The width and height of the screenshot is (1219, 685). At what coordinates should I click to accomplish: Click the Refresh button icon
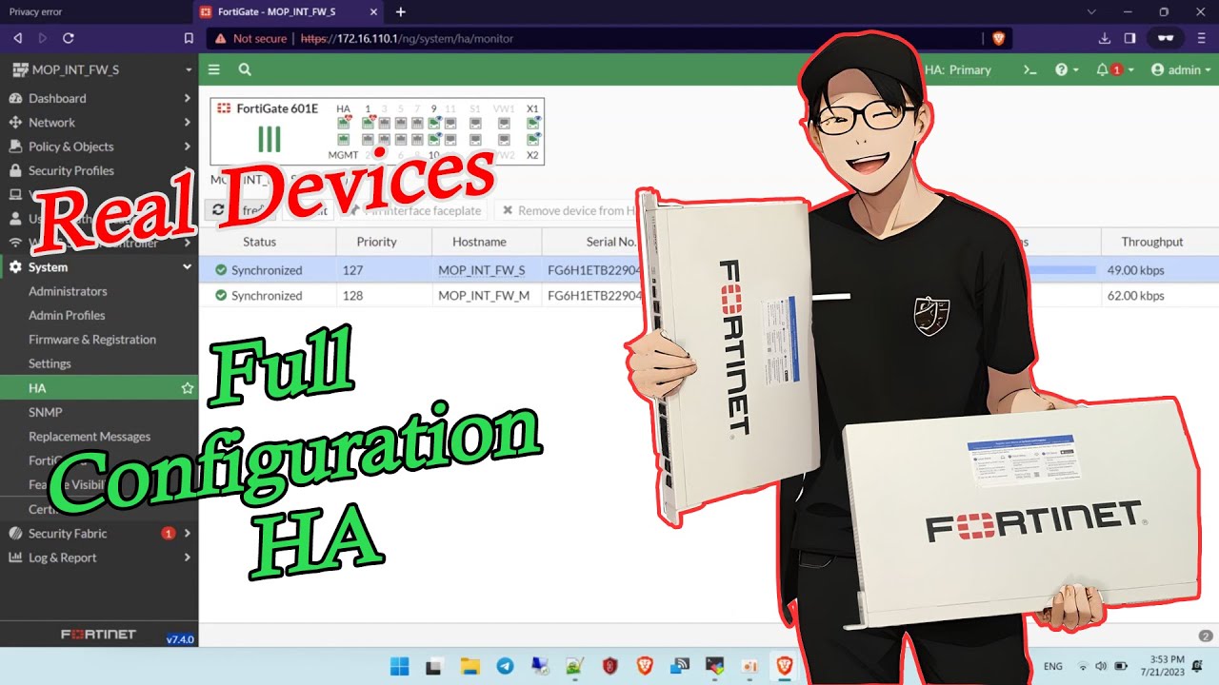(218, 210)
